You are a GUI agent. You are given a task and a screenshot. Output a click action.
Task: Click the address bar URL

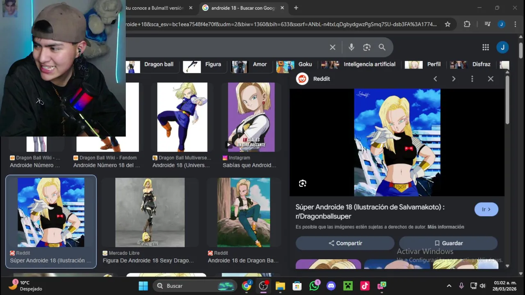pyautogui.click(x=281, y=24)
